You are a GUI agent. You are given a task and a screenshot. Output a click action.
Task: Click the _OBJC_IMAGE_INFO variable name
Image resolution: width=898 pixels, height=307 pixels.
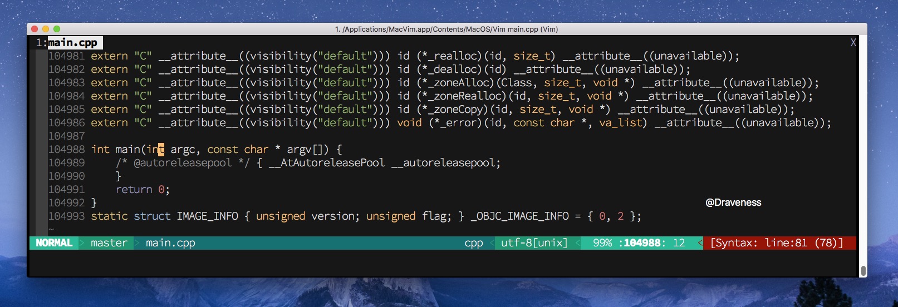pyautogui.click(x=520, y=216)
